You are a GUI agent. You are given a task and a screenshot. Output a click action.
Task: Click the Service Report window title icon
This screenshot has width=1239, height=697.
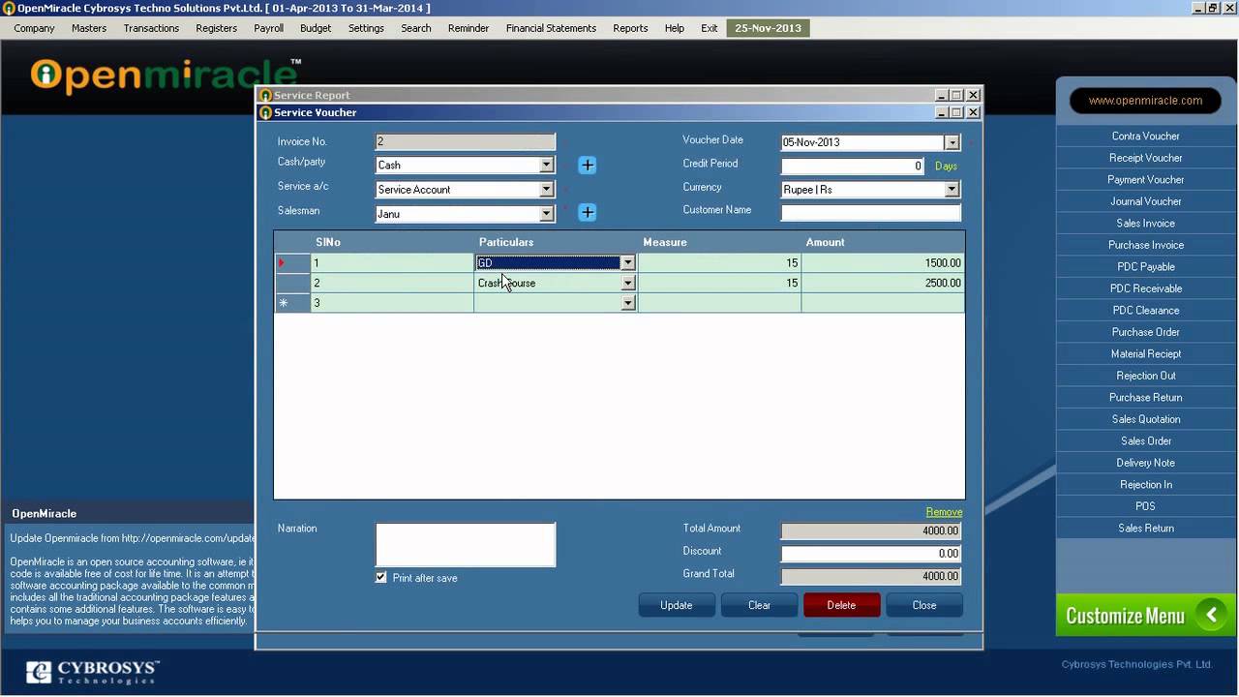coord(265,95)
